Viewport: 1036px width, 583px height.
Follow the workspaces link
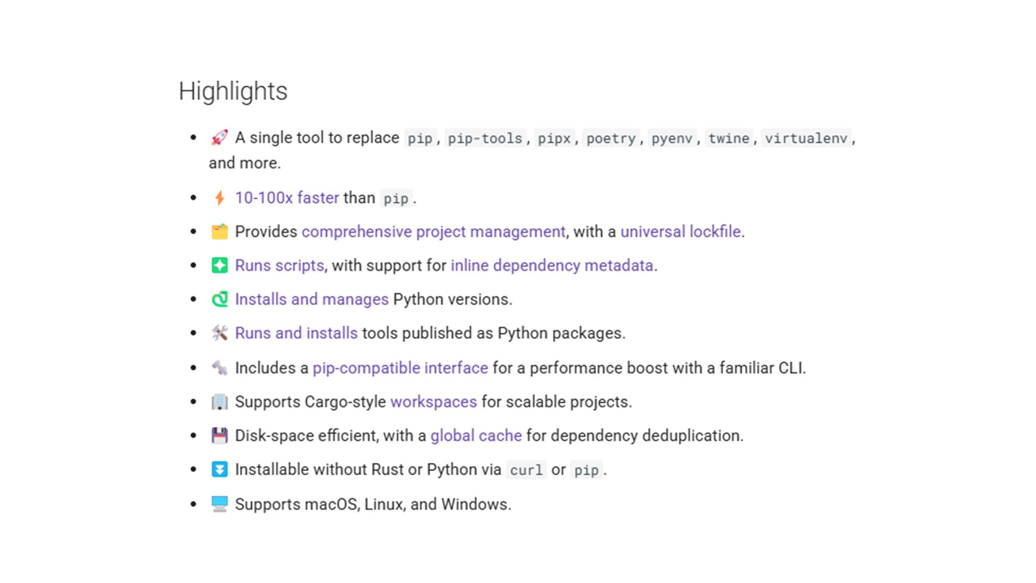[434, 402]
